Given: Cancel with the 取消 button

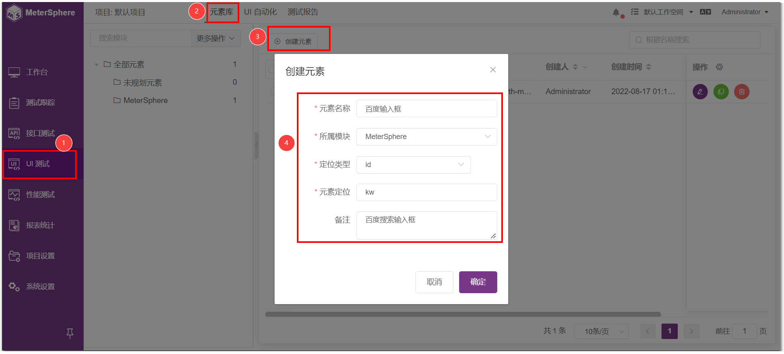Looking at the screenshot, I should (434, 282).
